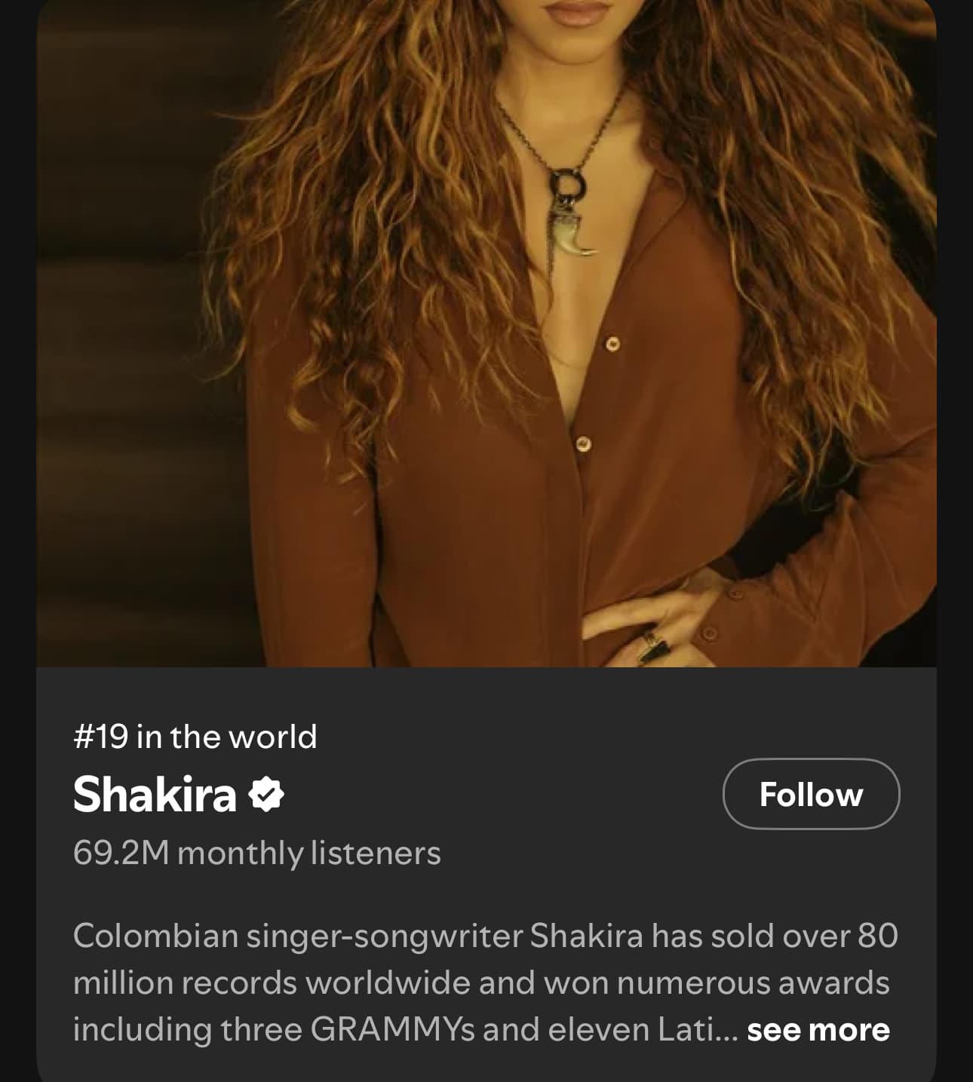Tap the #19 in the world ranking
973x1082 pixels.
pos(195,737)
